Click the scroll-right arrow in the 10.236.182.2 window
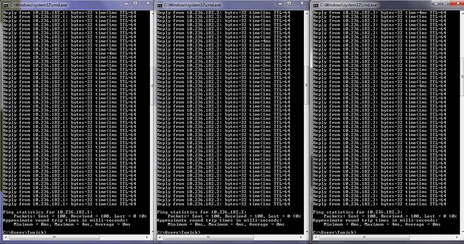Viewport: 464px width, 244px height. pyautogui.click(x=301, y=237)
